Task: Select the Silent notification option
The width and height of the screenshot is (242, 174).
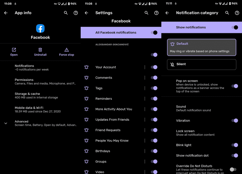Action: click(202, 65)
